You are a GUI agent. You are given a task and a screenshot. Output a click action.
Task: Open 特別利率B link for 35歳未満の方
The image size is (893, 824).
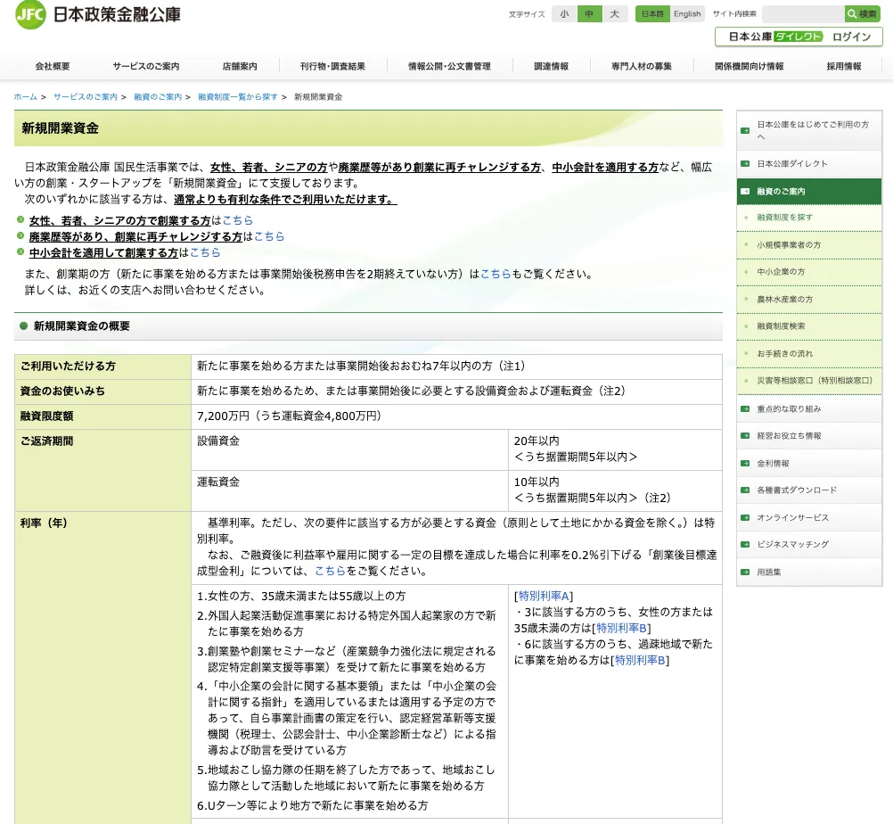click(622, 628)
